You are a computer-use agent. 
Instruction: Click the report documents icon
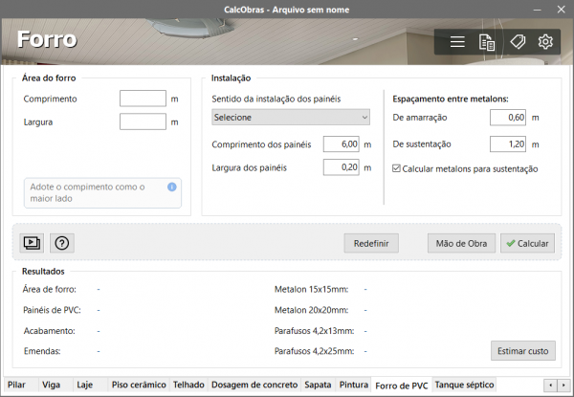487,42
